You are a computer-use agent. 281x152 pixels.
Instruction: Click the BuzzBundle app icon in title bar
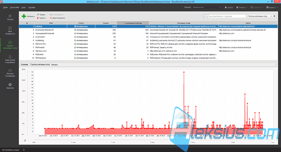(x=2, y=2)
